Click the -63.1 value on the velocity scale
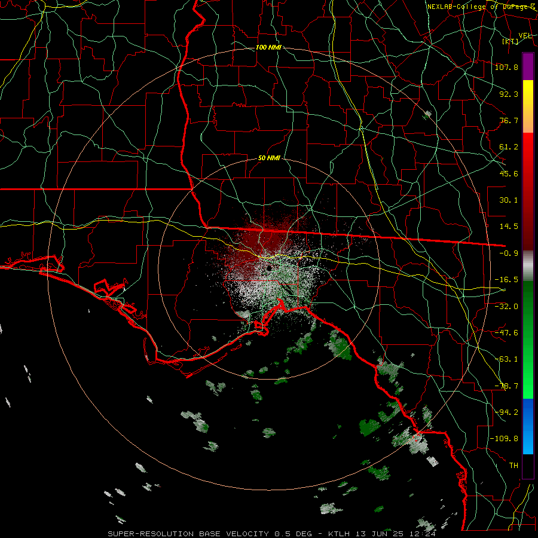 click(506, 359)
